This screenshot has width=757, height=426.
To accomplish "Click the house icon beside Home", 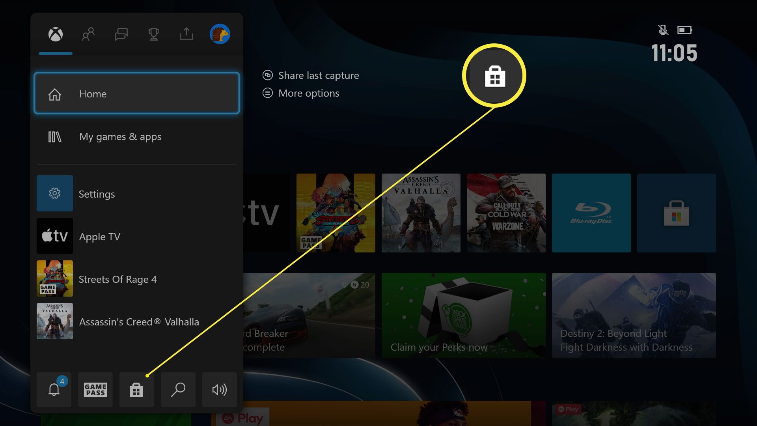I will click(55, 94).
